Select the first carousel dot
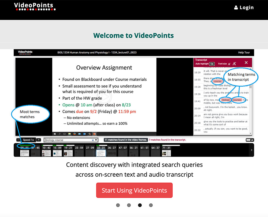Viewport: 268px width, 217px height. [118, 205]
